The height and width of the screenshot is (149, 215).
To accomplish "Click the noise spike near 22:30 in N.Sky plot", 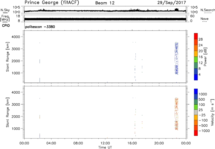I will coord(177,10).
